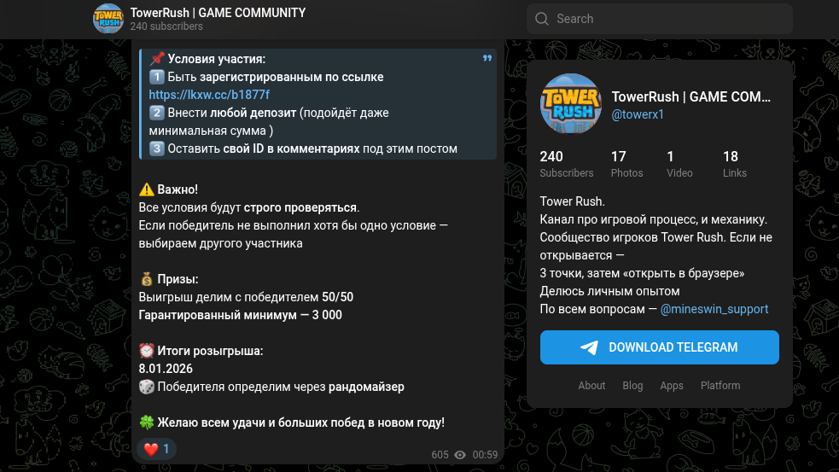Click the magnifier icon in the search bar
Screen dimensions: 839x472
(541, 19)
